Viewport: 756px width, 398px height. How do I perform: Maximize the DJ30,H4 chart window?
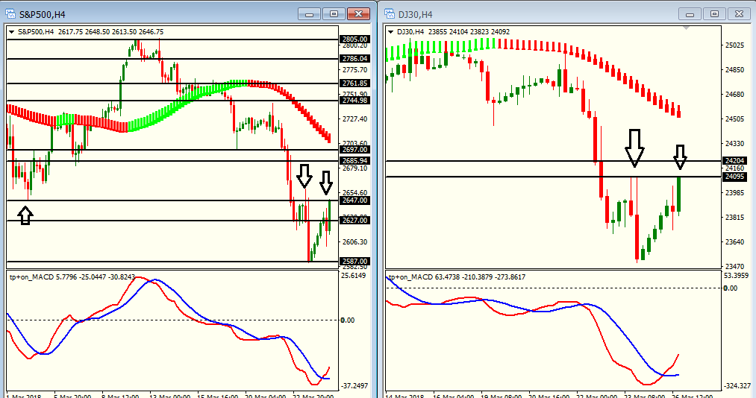714,14
